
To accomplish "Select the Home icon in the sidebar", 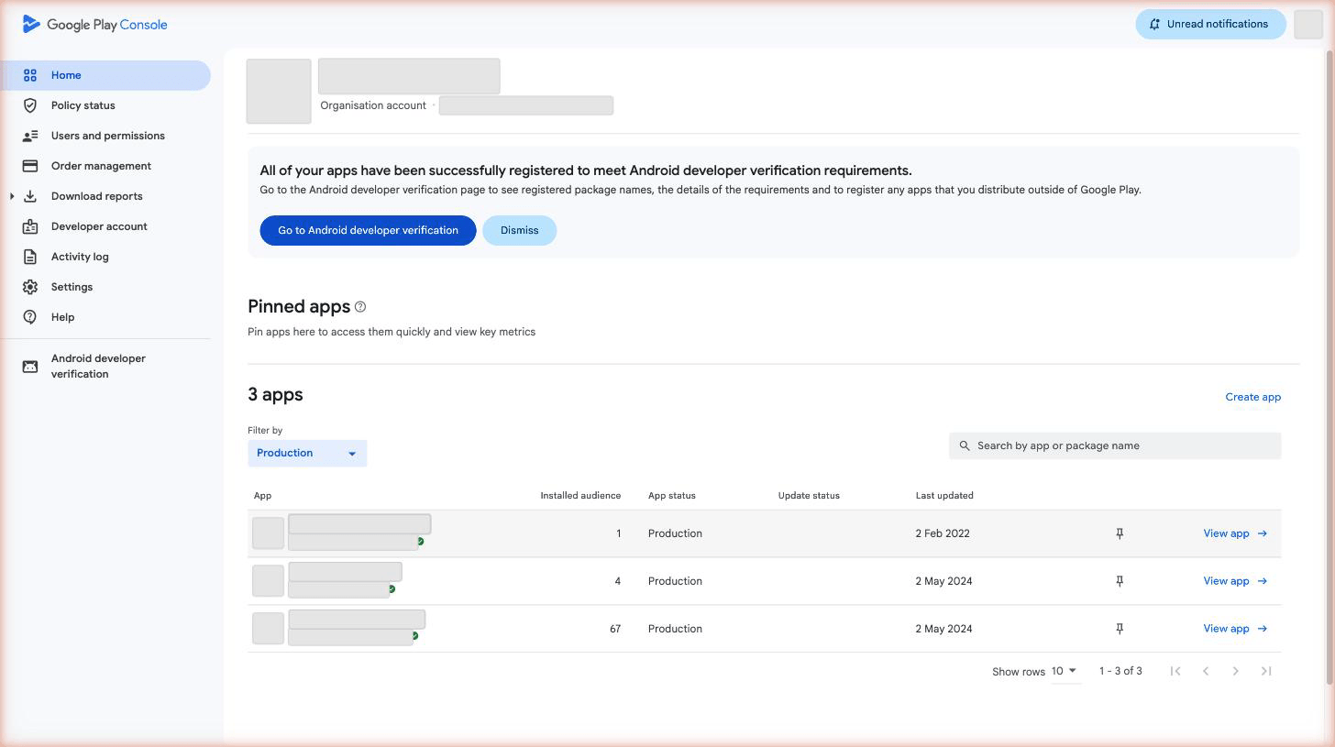I will 30,75.
